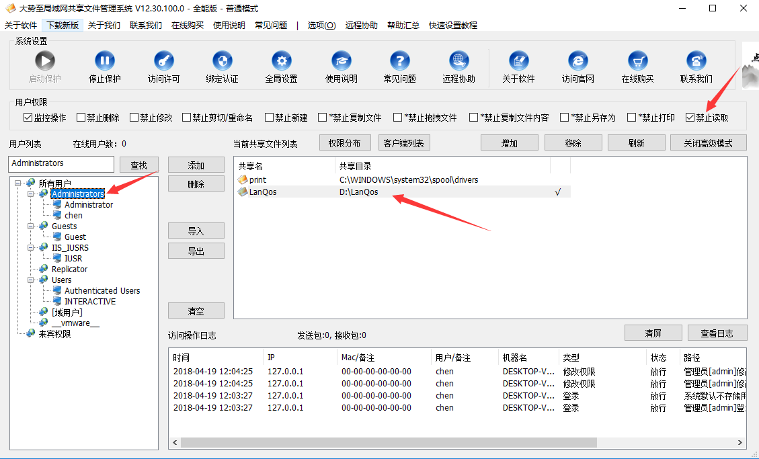Launch 远程协助 globe icon

click(x=458, y=61)
